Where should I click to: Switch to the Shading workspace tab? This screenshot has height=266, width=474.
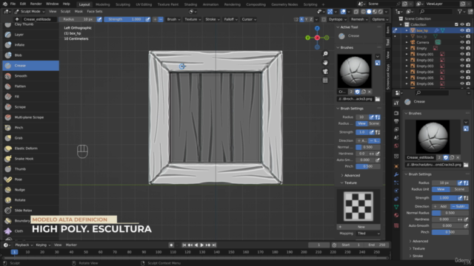tap(190, 4)
